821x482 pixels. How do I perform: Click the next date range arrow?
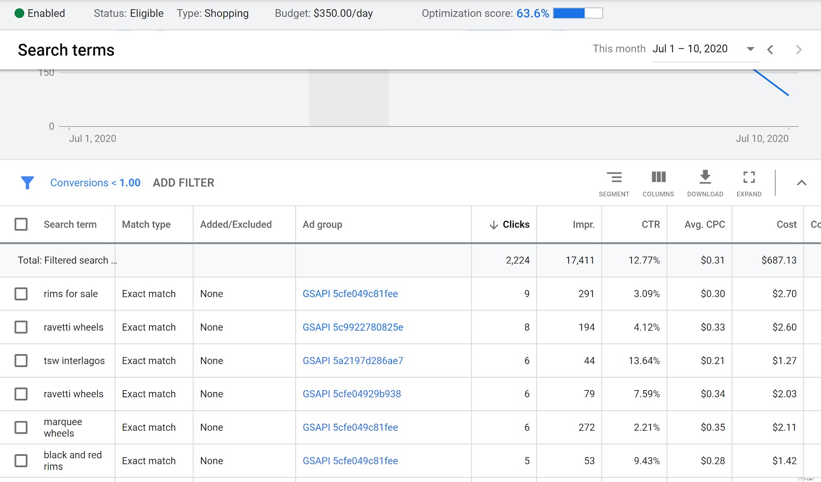tap(798, 49)
